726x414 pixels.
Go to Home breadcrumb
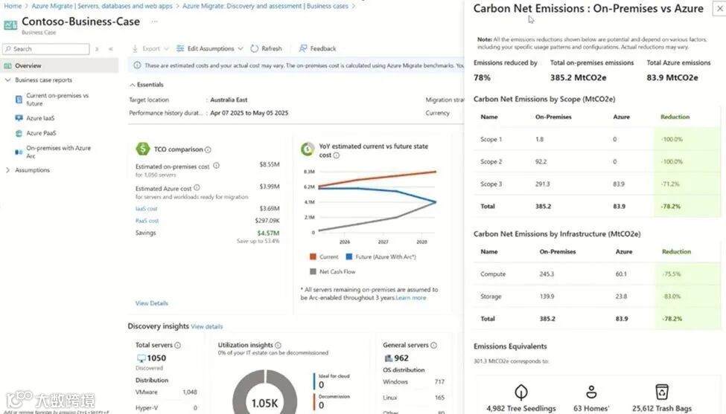click(x=13, y=6)
